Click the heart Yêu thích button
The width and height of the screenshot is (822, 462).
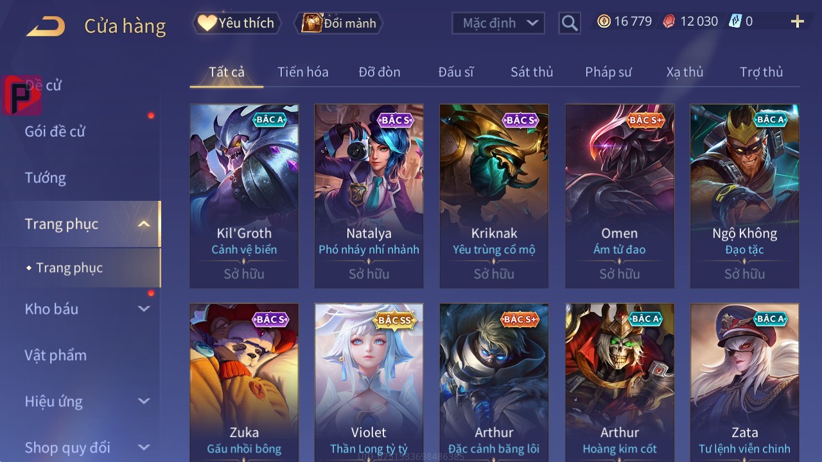pyautogui.click(x=236, y=23)
